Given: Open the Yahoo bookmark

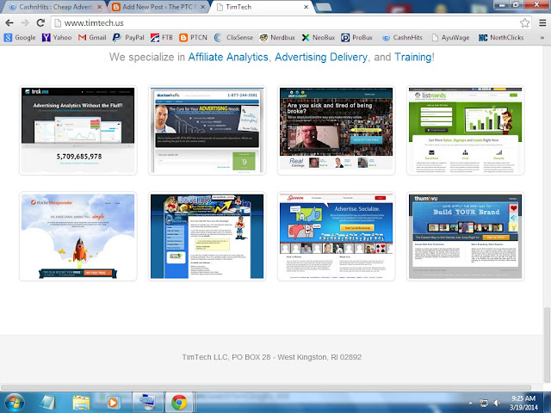Looking at the screenshot, I should coord(57,38).
